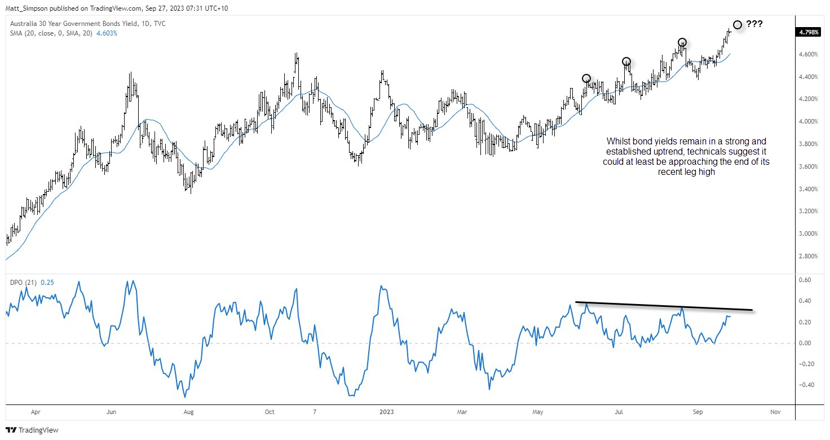830x440 pixels.
Task: Click the Apr label on the time axis
Action: (36, 412)
